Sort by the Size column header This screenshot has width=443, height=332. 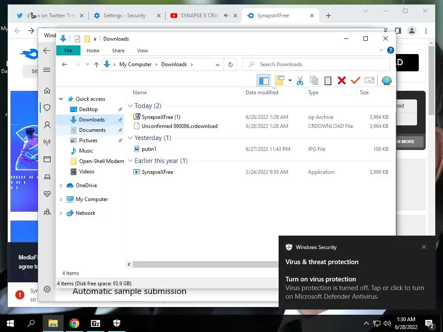pyautogui.click(x=364, y=93)
